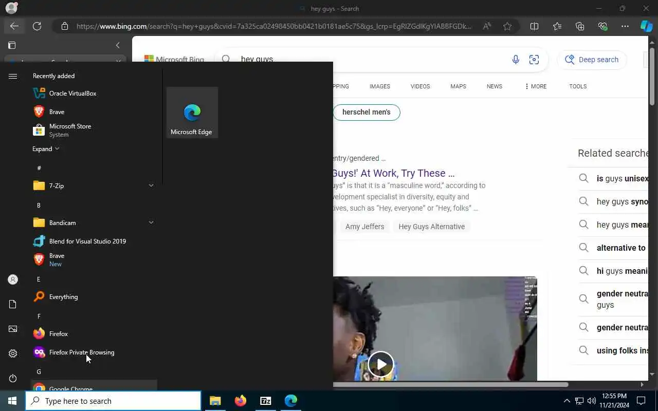The height and width of the screenshot is (411, 658).
Task: Switch to the News tab
Action: point(495,86)
